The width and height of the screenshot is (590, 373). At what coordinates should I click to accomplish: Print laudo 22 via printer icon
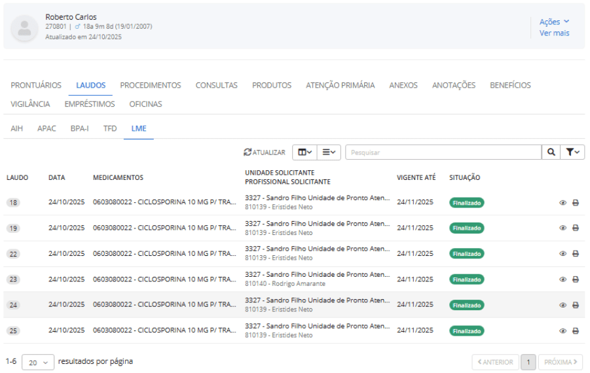576,254
